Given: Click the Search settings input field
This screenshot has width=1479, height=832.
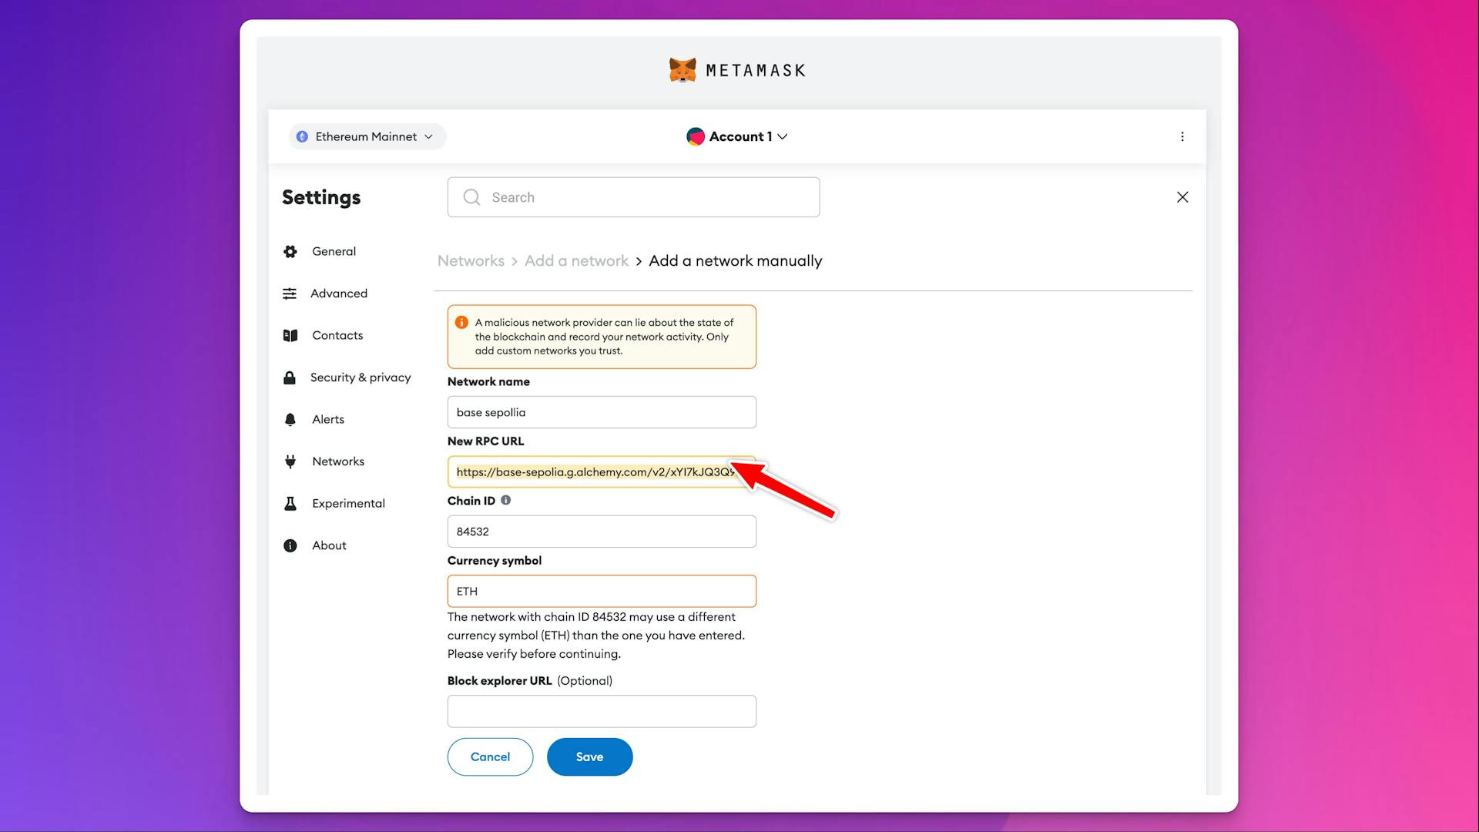Looking at the screenshot, I should tap(634, 197).
